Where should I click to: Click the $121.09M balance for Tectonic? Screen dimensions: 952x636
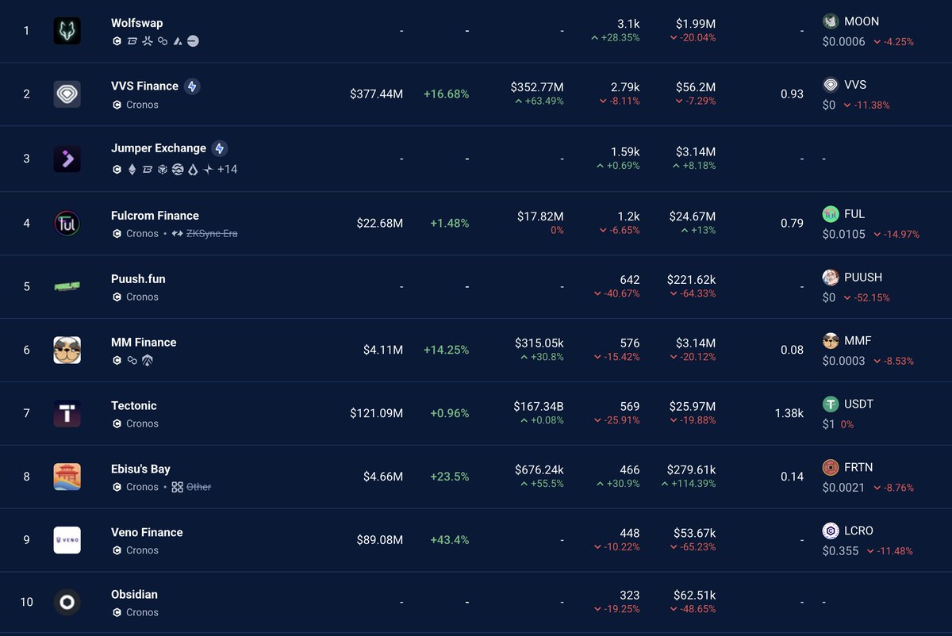[x=376, y=414]
